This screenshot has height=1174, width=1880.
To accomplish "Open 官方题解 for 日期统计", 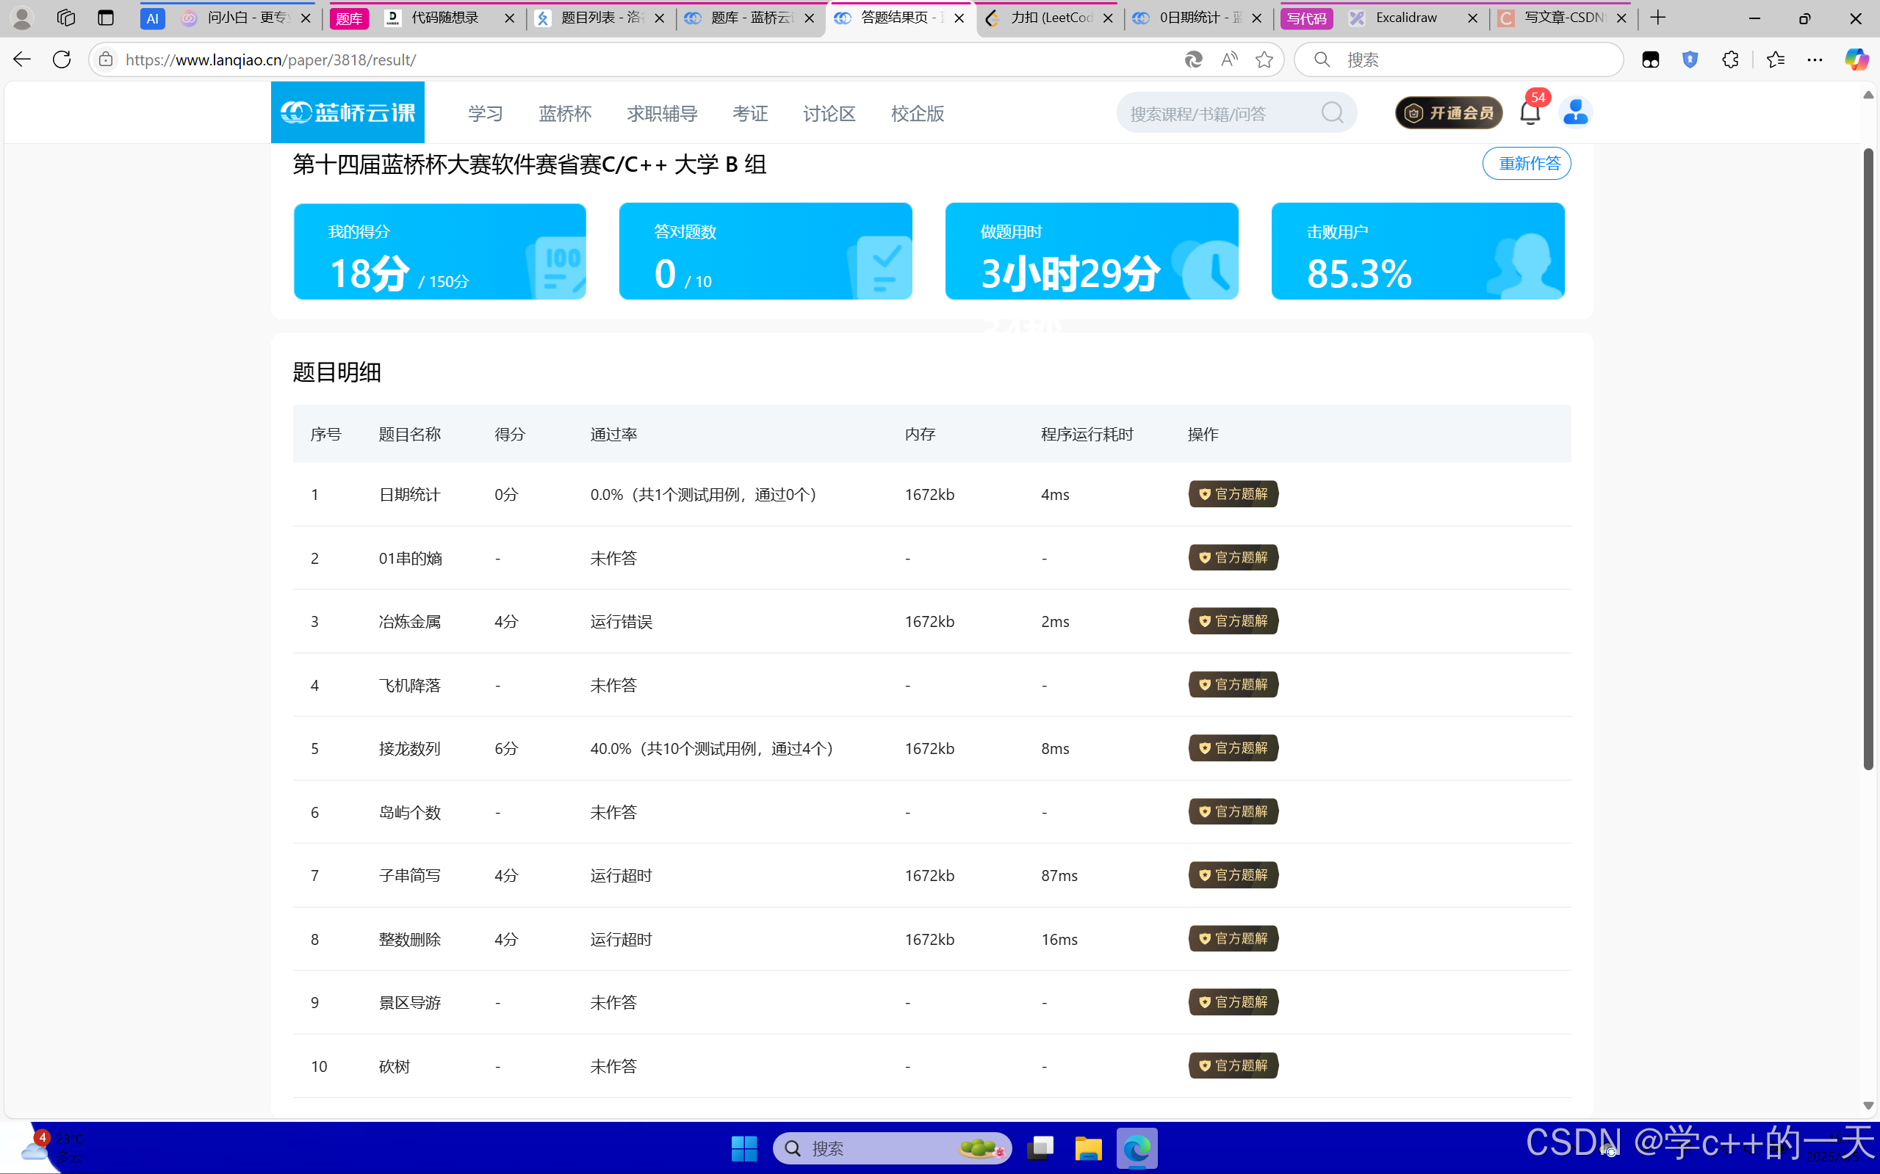I will coord(1233,494).
